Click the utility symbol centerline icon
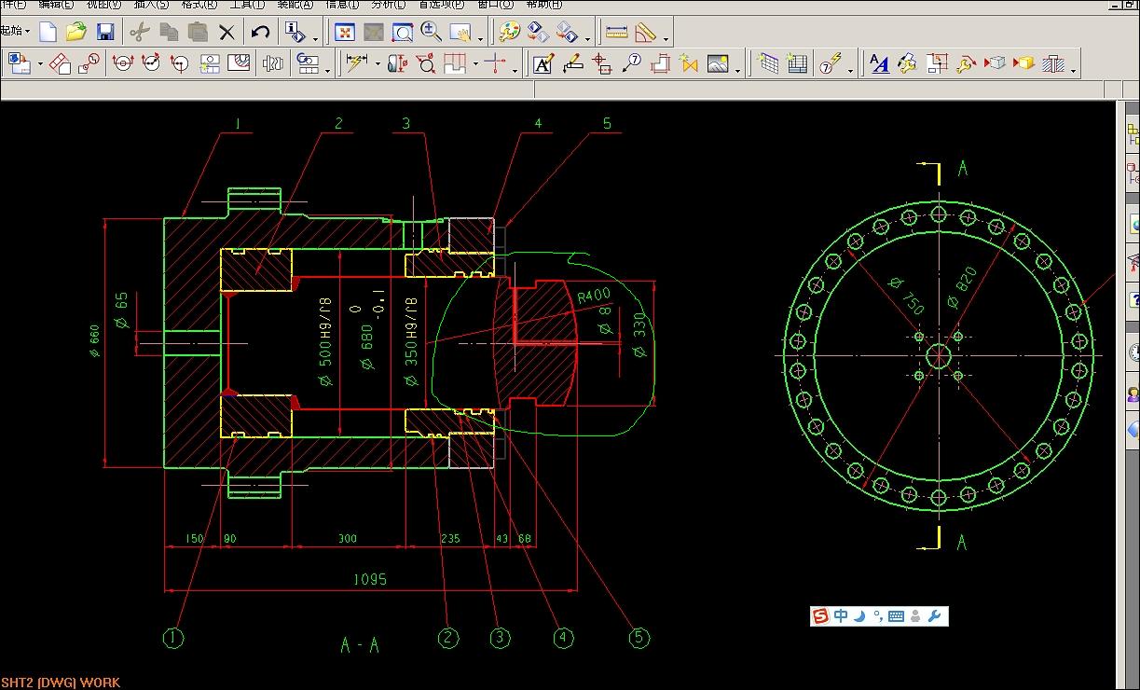 tap(495, 63)
